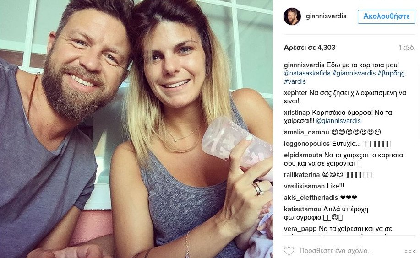Open the @natasaskafida mention link
Viewport: 420px width, 258px height.
(307, 73)
